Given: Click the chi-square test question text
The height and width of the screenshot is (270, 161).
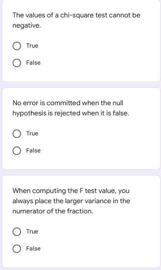Looking at the screenshot, I should [76, 20].
